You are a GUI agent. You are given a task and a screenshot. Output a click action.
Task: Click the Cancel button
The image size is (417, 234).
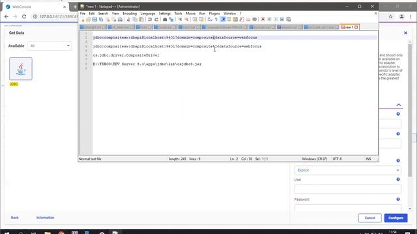click(x=369, y=218)
